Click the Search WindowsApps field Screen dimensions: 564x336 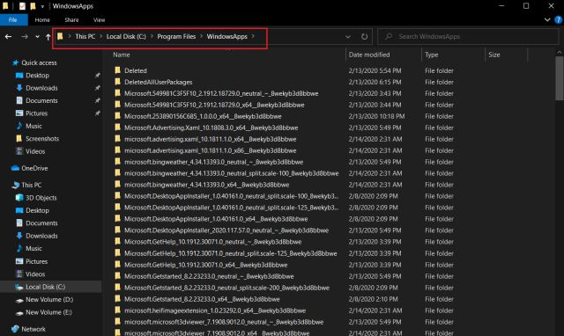(x=468, y=37)
